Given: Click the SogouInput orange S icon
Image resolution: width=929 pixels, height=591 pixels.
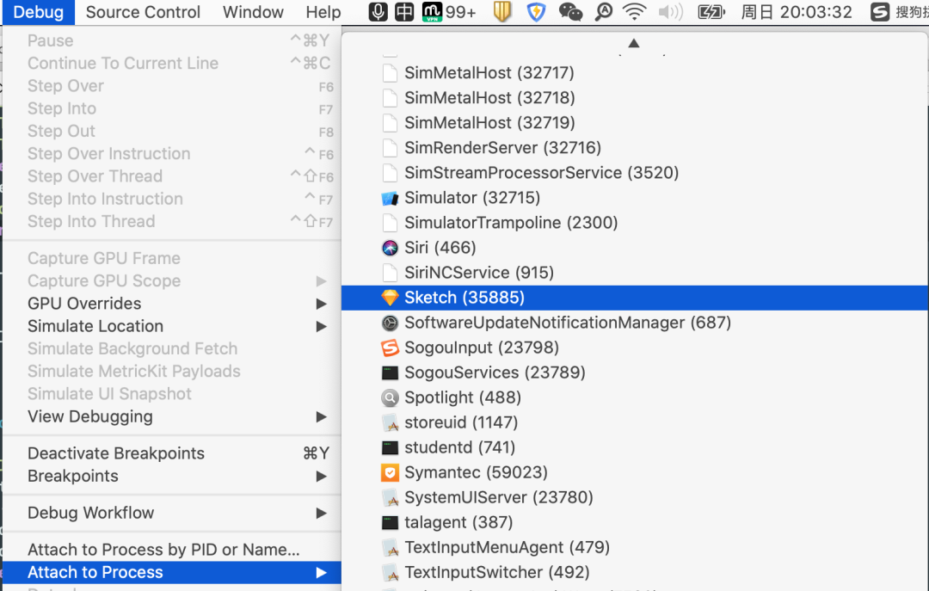Looking at the screenshot, I should [390, 348].
